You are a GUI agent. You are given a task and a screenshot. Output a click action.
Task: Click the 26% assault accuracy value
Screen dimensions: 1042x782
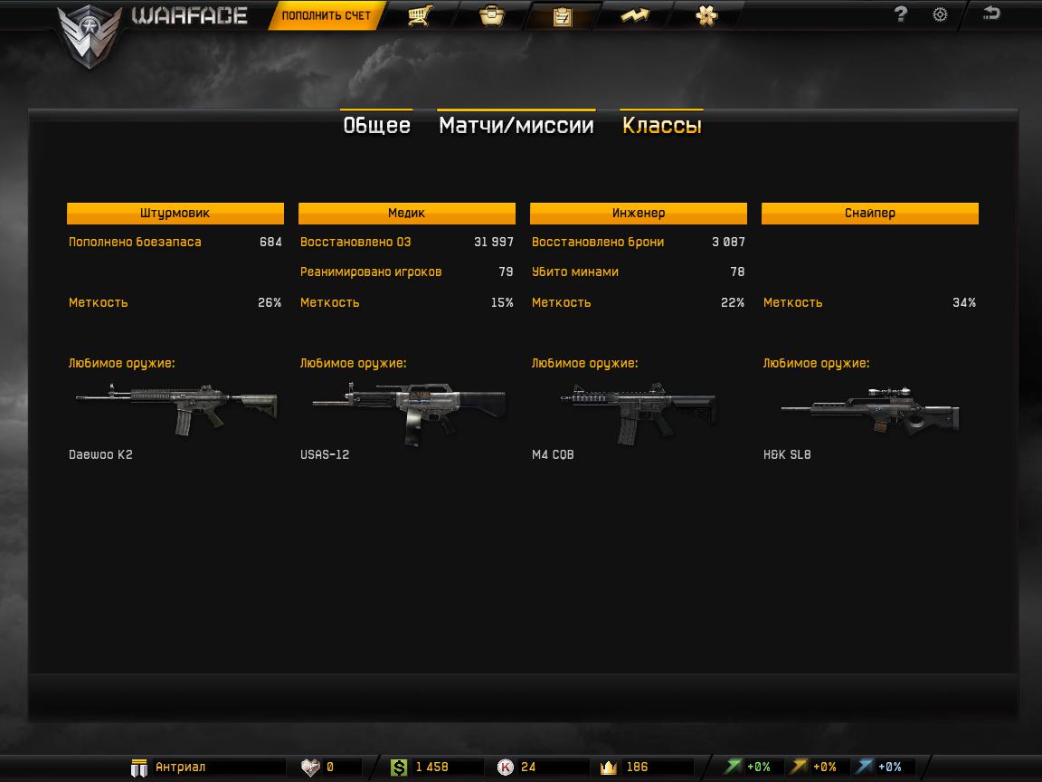(x=270, y=302)
